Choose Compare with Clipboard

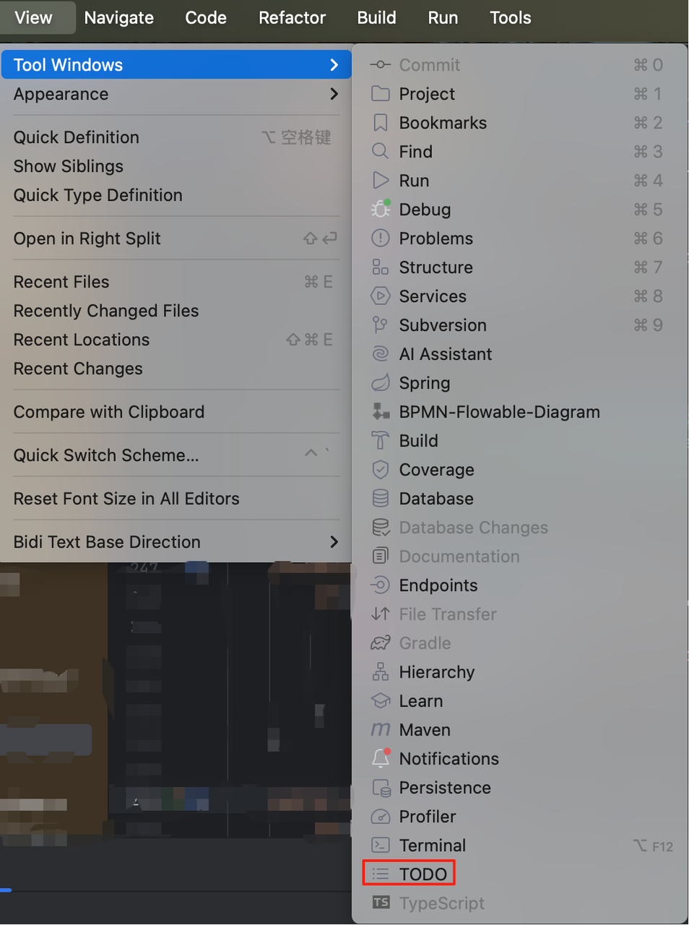click(109, 412)
